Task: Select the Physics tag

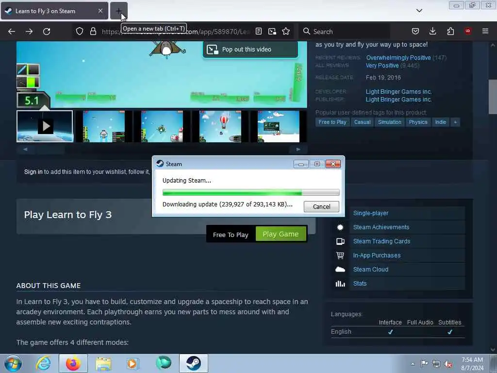Action: point(418,122)
